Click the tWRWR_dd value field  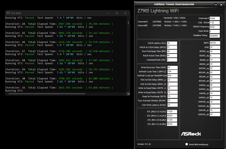click(215, 114)
